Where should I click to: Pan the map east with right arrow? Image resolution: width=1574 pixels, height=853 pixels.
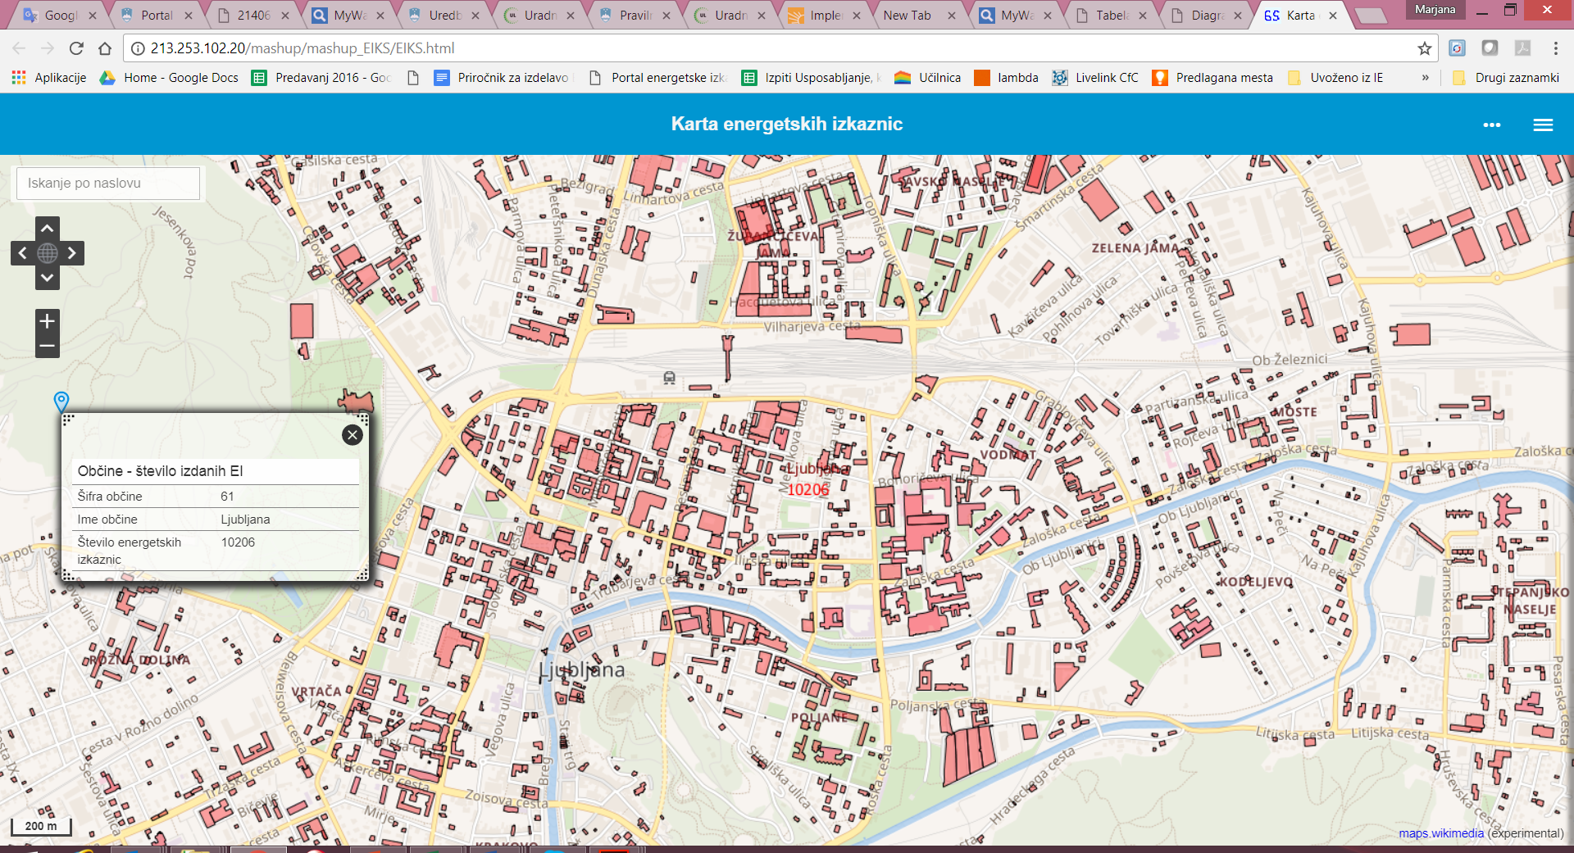[x=72, y=253]
